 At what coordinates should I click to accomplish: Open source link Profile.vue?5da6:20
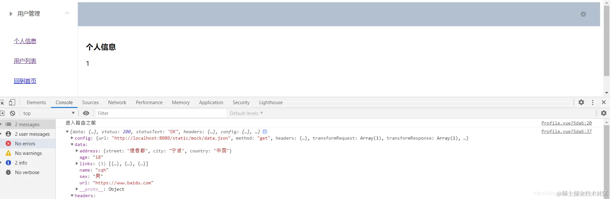coord(566,123)
